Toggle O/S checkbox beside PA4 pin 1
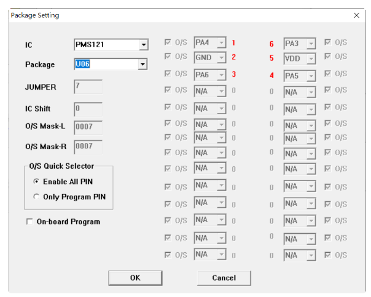The image size is (371, 297). pos(168,43)
